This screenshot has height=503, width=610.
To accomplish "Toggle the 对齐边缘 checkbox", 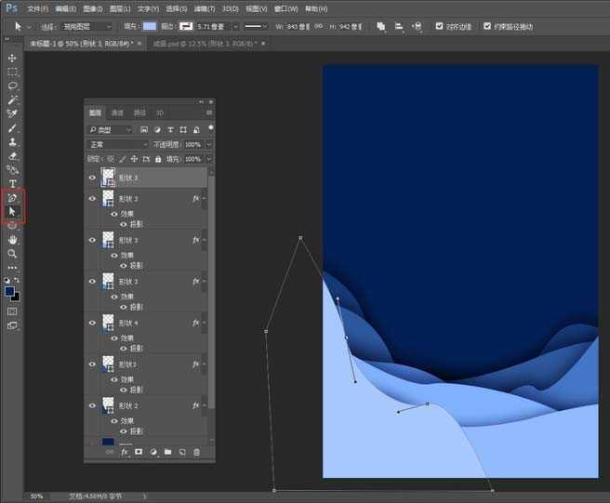I will pyautogui.click(x=440, y=27).
